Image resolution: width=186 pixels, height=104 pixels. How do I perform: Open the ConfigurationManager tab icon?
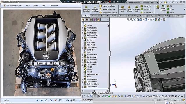91,20
